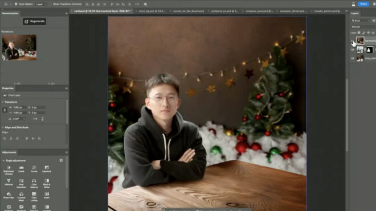Viewport: 376px width, 211px height.
Task: Switch to the mars_bg.psd document tab
Action: (152, 11)
